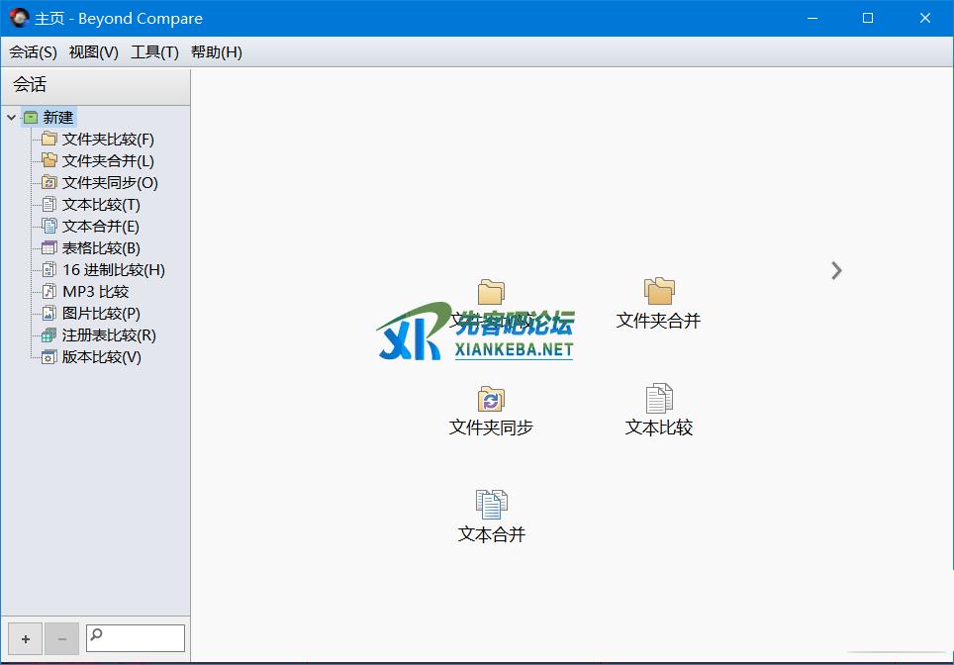Open the 文件夹合并 large icon in main panel
The width and height of the screenshot is (954, 665).
pos(658,292)
